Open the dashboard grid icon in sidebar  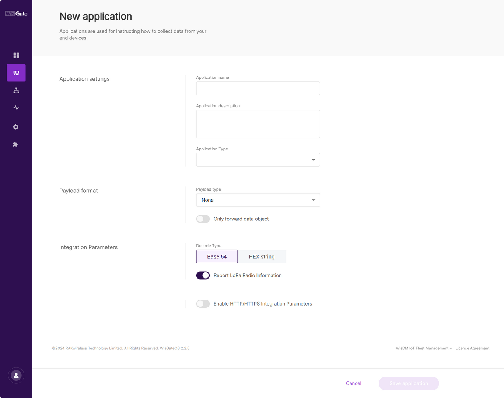16,55
